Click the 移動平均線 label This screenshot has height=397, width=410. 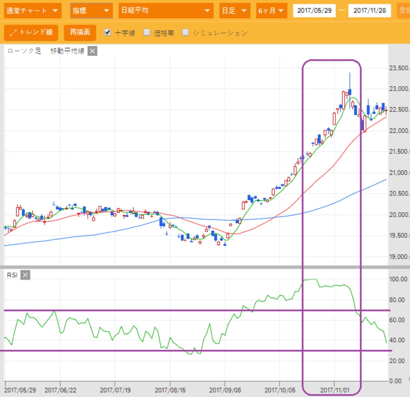[67, 51]
